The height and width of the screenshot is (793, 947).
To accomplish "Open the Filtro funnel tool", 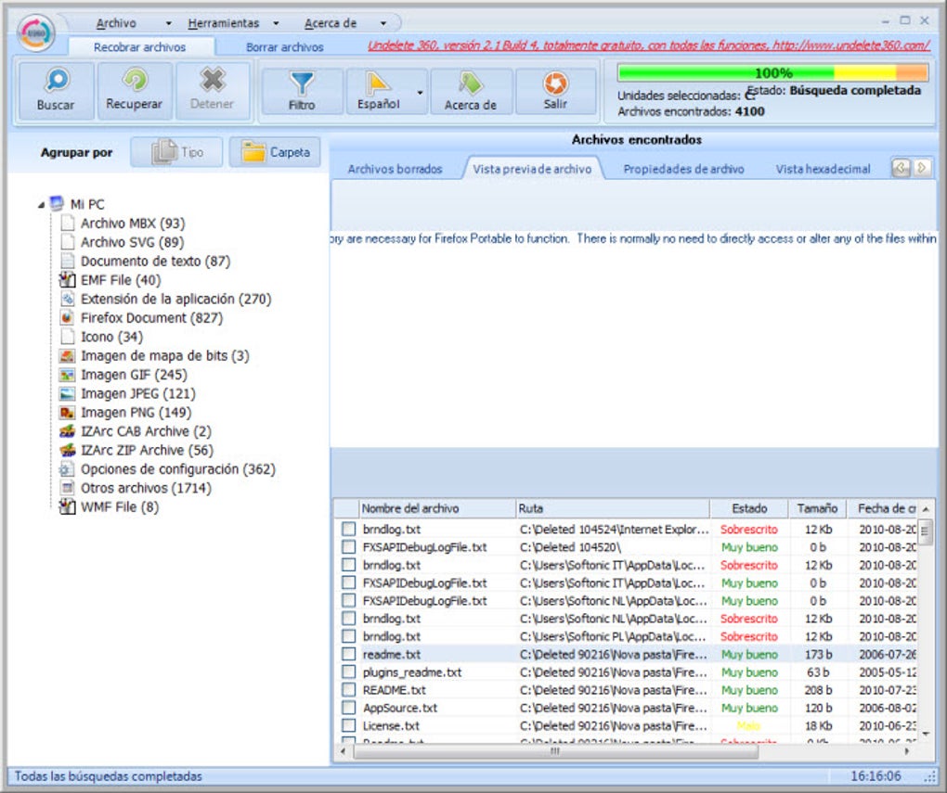I will pos(302,83).
